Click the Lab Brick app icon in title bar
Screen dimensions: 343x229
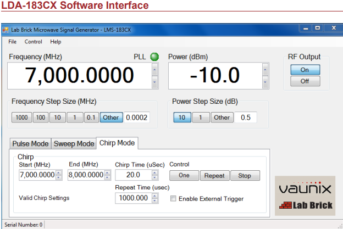coord(5,30)
